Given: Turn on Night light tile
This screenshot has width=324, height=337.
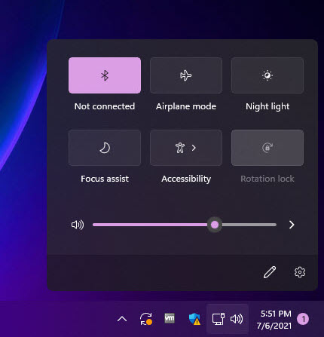Looking at the screenshot, I should pyautogui.click(x=267, y=75).
